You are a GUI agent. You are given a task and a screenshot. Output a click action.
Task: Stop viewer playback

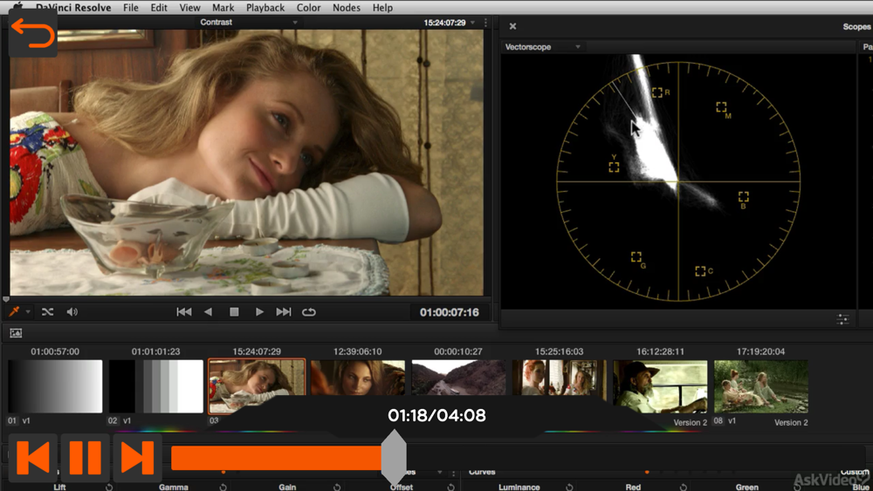(234, 312)
